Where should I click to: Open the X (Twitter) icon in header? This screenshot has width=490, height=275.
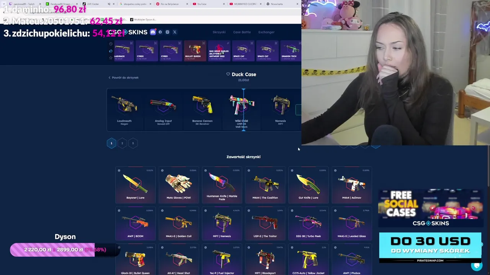[x=175, y=32]
